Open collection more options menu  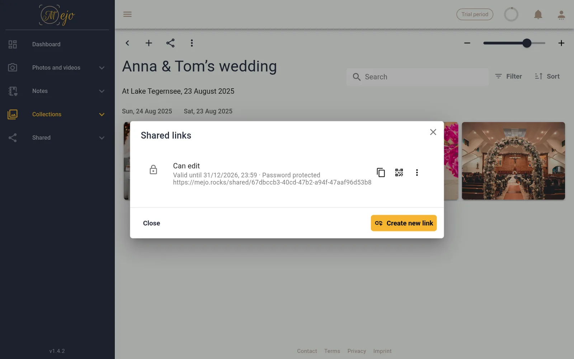(192, 43)
